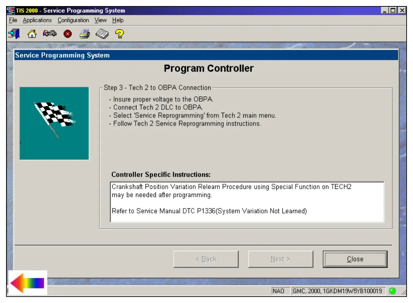Open the vehicle selection car icon

click(50, 34)
